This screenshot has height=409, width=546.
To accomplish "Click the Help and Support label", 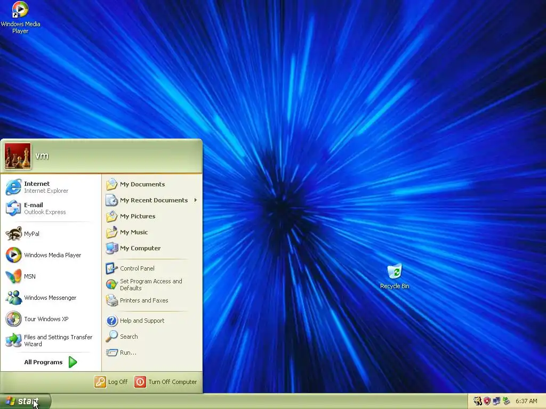I will click(142, 321).
